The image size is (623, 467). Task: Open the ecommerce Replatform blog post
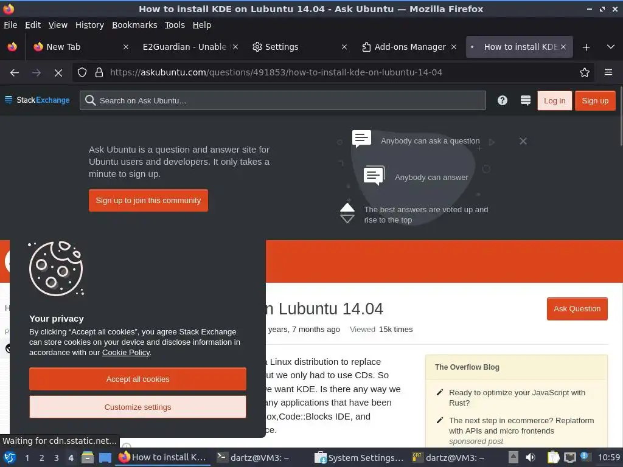pos(521,426)
